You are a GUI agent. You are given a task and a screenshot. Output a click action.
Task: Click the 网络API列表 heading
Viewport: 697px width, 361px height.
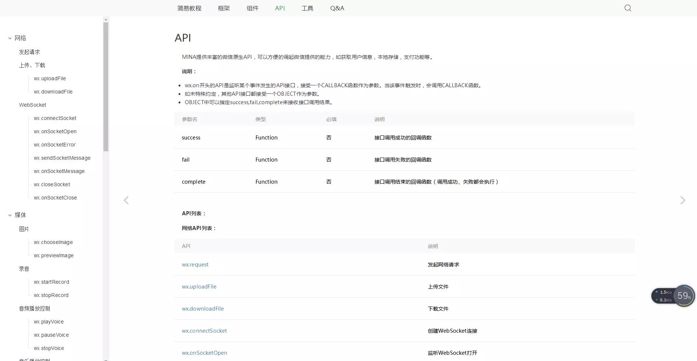[199, 228]
